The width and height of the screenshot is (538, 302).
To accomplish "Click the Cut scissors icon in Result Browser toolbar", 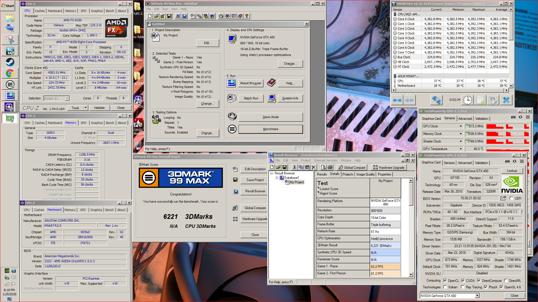I will (x=294, y=167).
